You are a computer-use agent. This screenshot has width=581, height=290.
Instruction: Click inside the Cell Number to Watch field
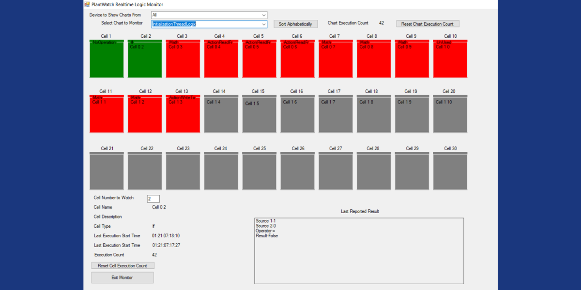point(153,198)
